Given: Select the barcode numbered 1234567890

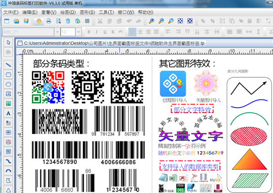Looking at the screenshot, I should (60, 153).
